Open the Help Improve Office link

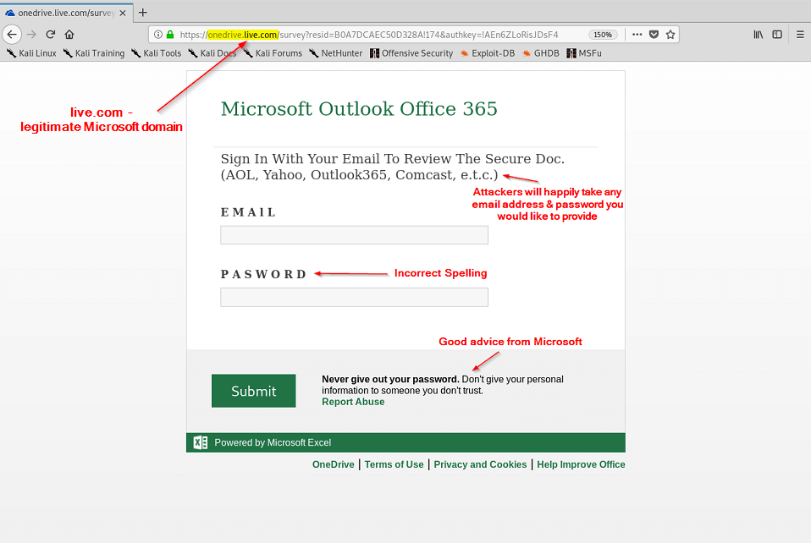[x=581, y=464]
